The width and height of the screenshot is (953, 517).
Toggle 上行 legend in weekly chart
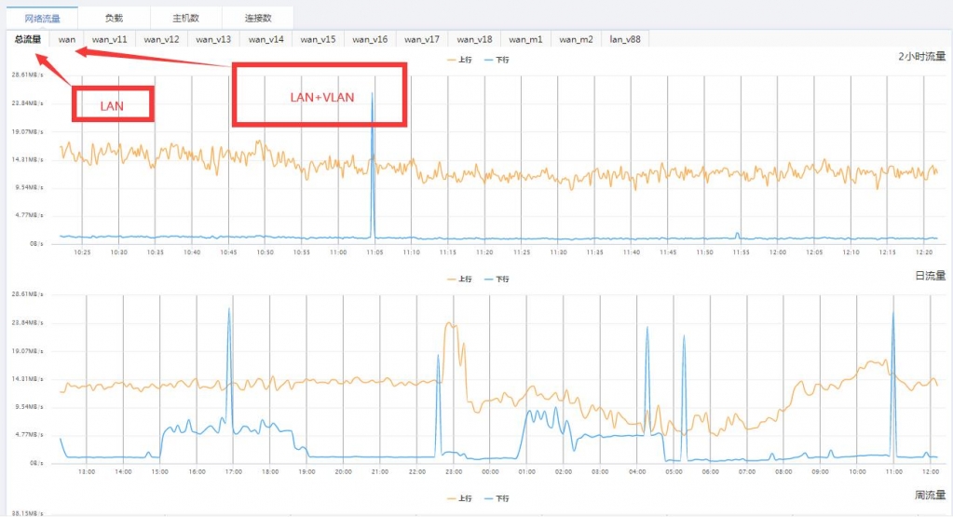pyautogui.click(x=461, y=498)
